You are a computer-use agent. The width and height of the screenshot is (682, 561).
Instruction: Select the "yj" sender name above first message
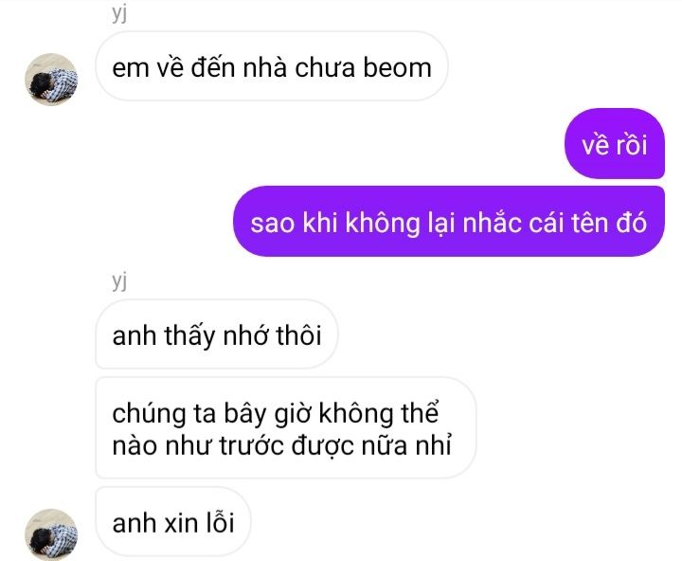(119, 13)
